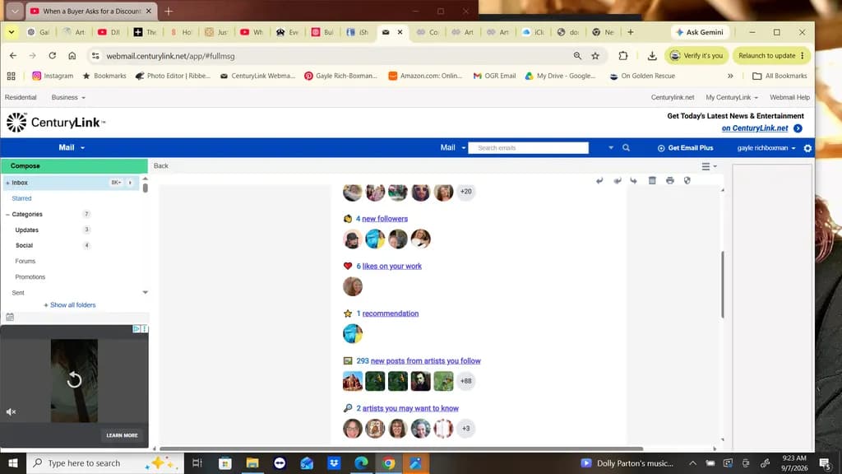Close the current webmail tab
Image resolution: width=842 pixels, height=474 pixels.
click(400, 32)
